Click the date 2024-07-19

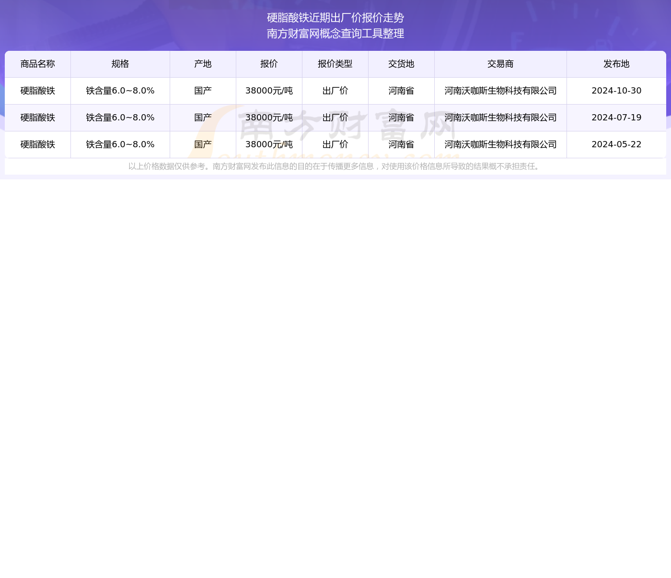click(x=616, y=118)
